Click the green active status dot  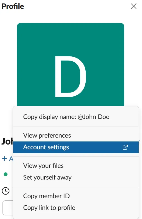tap(6, 174)
